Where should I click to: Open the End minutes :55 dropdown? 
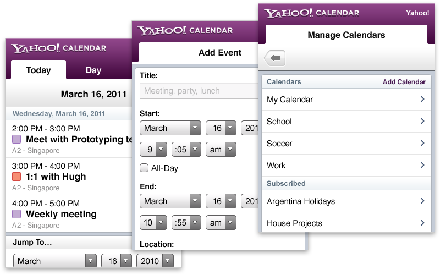186,223
